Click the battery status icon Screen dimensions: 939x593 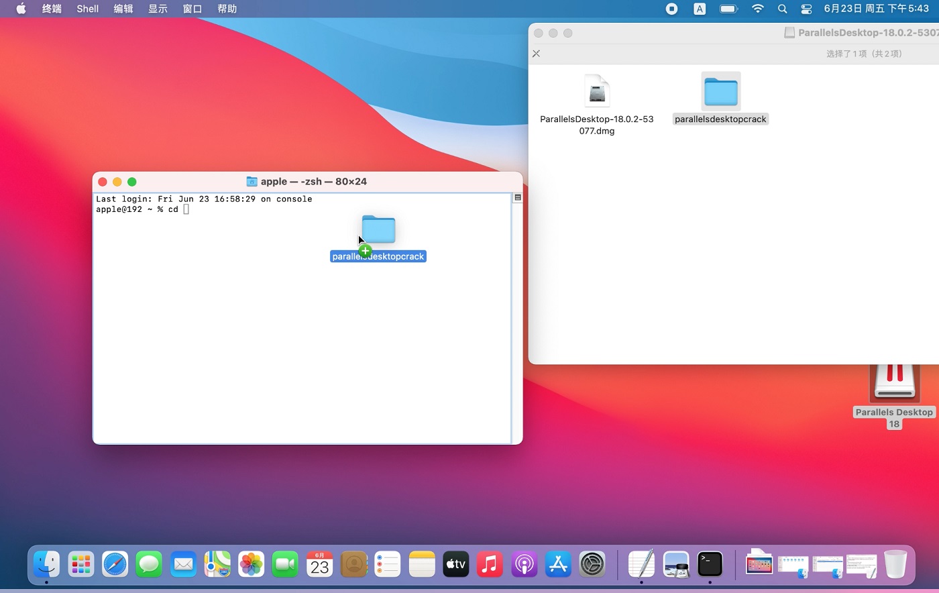729,9
